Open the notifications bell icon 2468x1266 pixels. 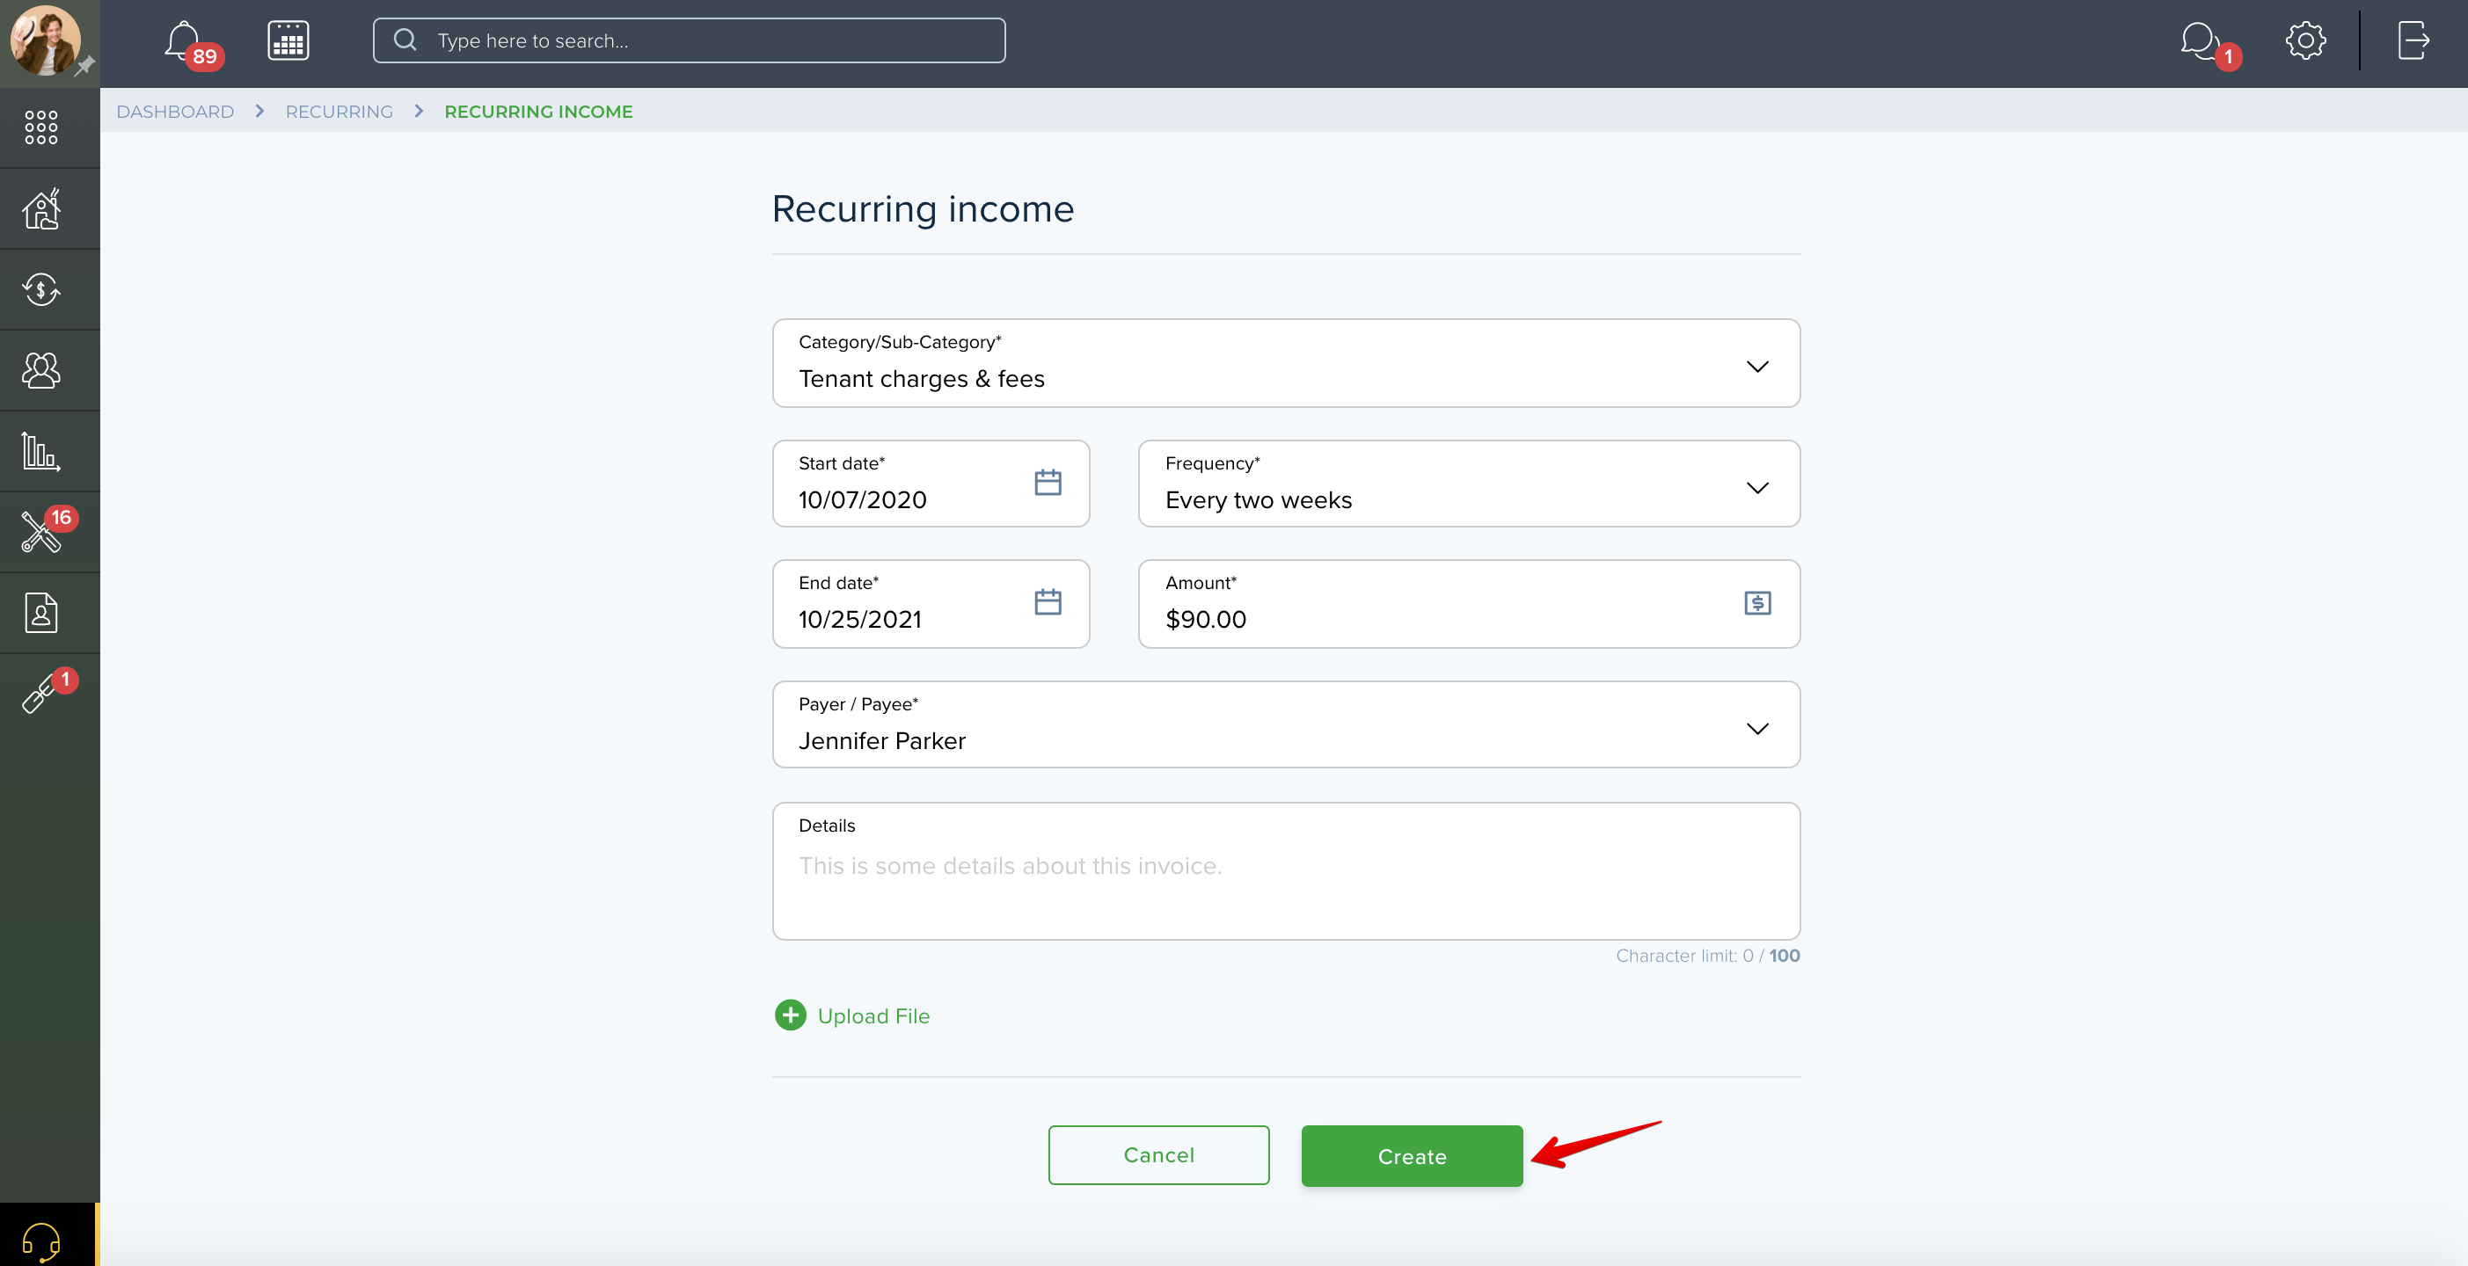(182, 41)
